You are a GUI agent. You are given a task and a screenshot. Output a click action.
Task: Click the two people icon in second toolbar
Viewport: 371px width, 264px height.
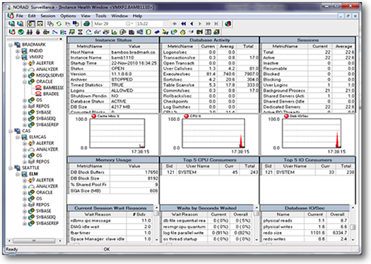[30, 32]
